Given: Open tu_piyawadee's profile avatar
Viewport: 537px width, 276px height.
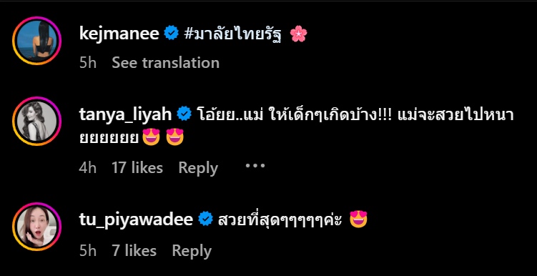Looking at the screenshot, I should pyautogui.click(x=36, y=227).
